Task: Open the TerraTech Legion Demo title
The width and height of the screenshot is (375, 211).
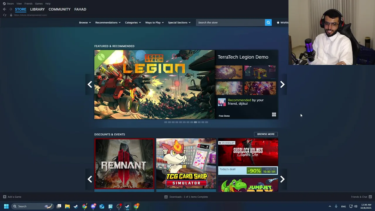Action: tap(243, 57)
